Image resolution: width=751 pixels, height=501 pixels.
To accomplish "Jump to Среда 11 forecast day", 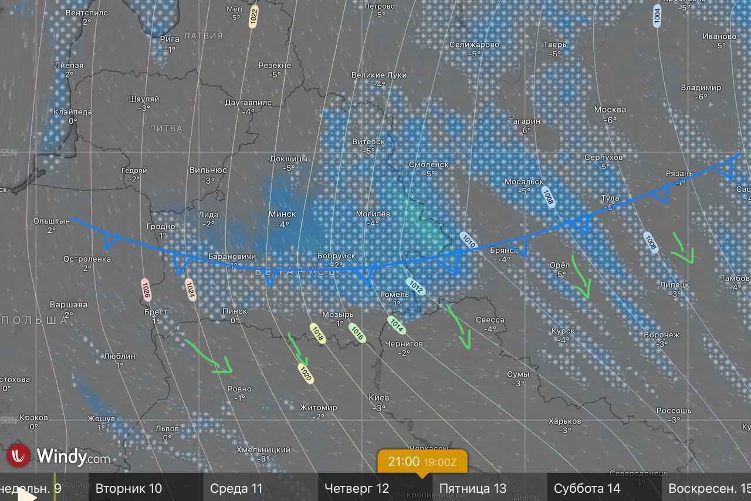I will point(236,488).
